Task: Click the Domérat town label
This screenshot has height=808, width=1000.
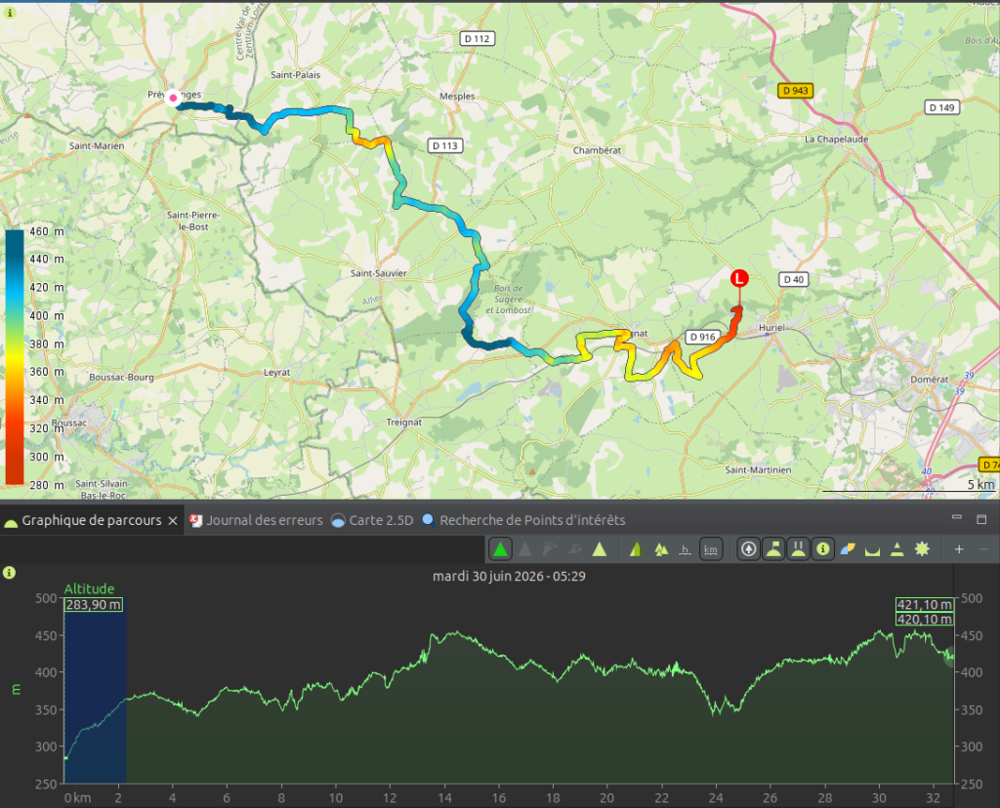Action: pos(930,380)
